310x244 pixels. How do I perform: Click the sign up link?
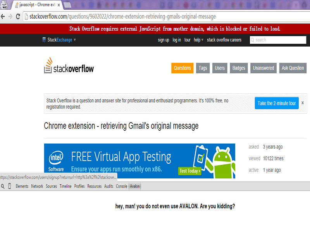point(163,40)
